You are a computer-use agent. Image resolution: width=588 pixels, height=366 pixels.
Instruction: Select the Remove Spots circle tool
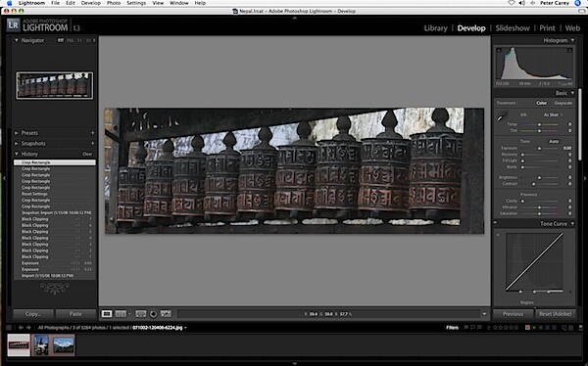tap(153, 314)
